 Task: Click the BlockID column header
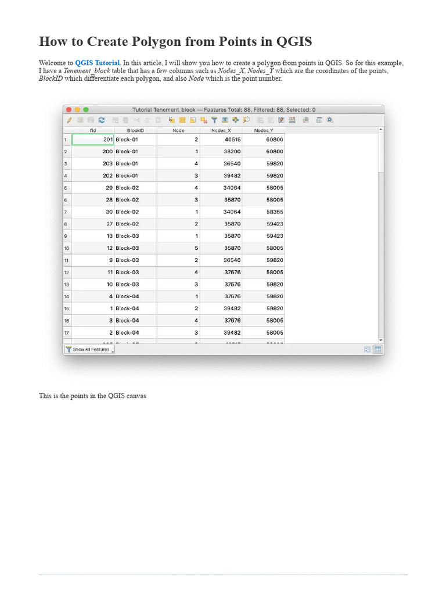[135, 130]
